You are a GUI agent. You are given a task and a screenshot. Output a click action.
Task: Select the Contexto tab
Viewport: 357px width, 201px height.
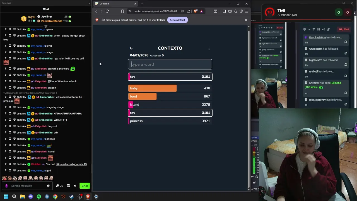tap(115, 4)
